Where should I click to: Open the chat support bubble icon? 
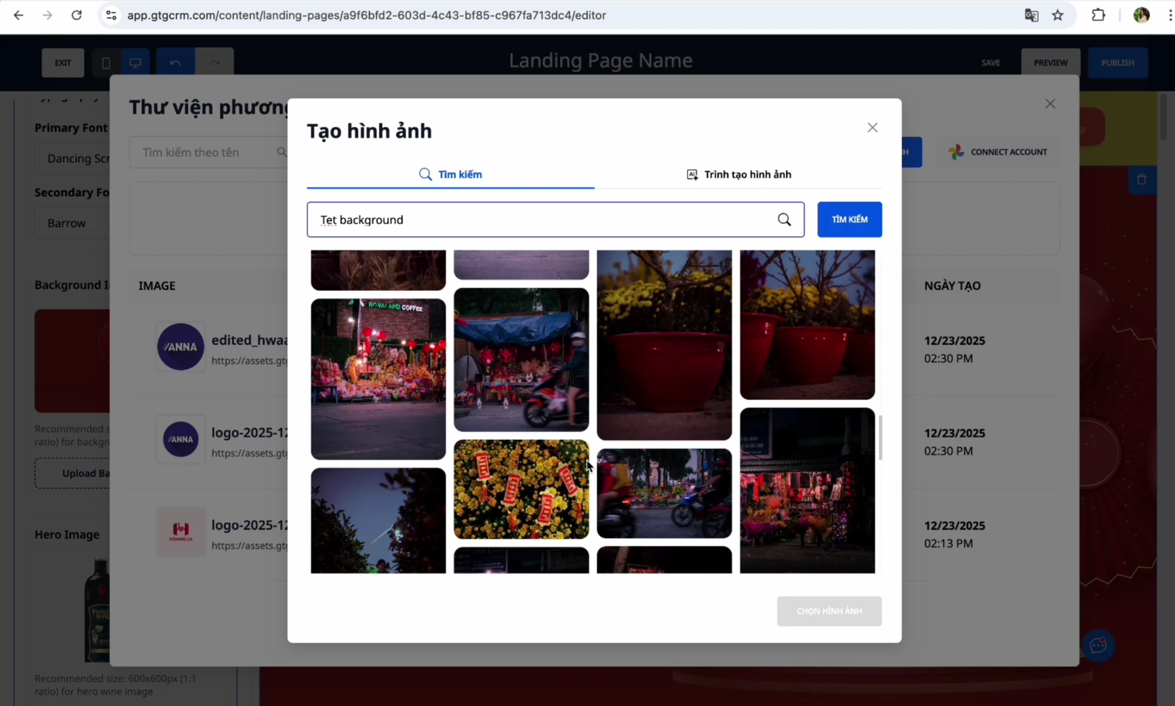pos(1098,646)
